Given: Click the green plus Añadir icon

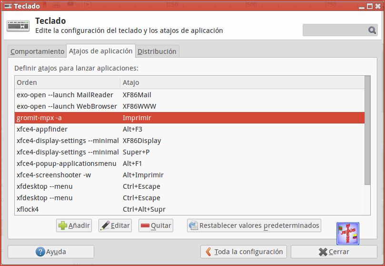Looking at the screenshot, I should tap(63, 225).
